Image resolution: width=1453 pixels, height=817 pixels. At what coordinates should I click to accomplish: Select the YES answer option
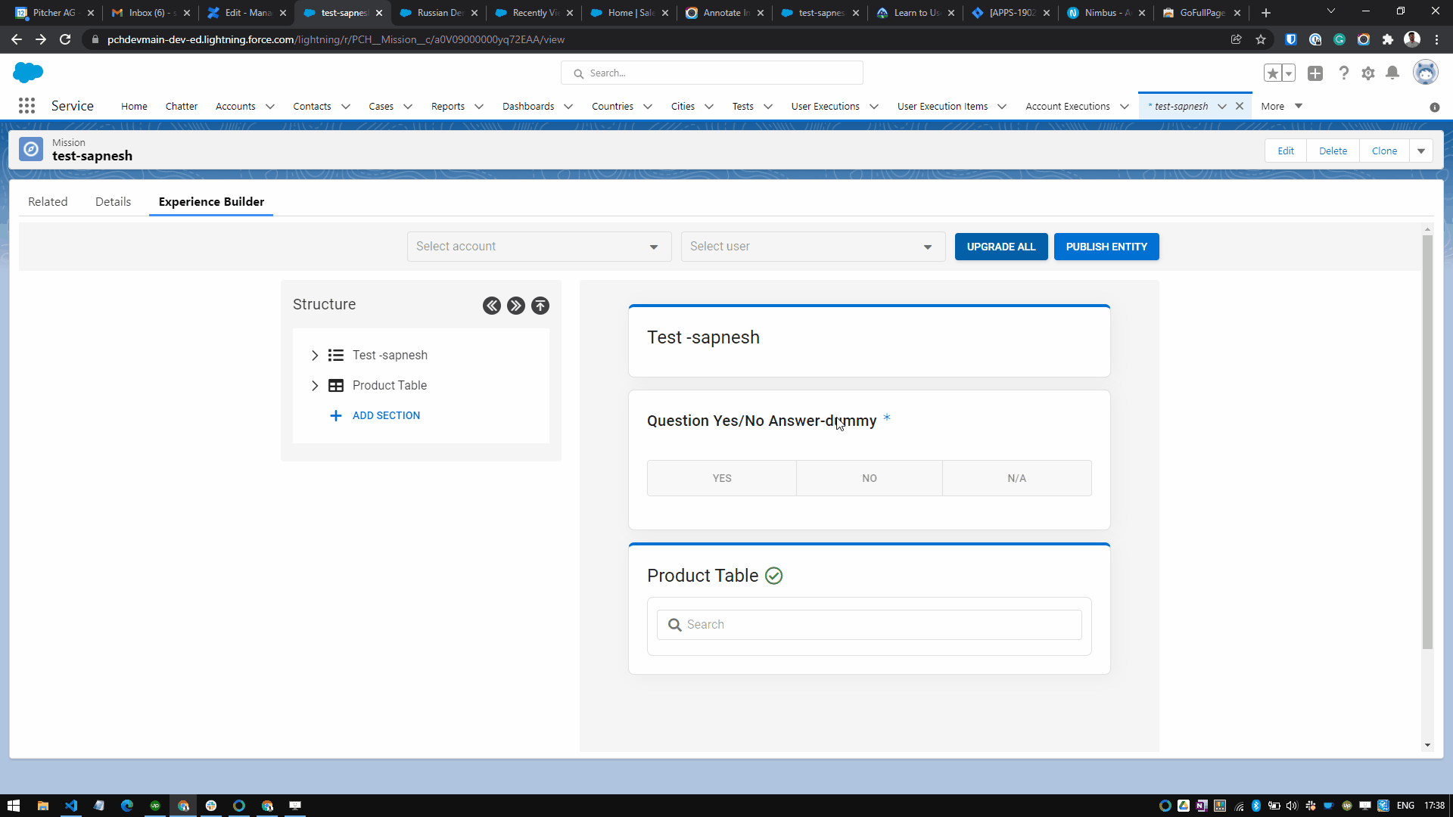point(721,478)
